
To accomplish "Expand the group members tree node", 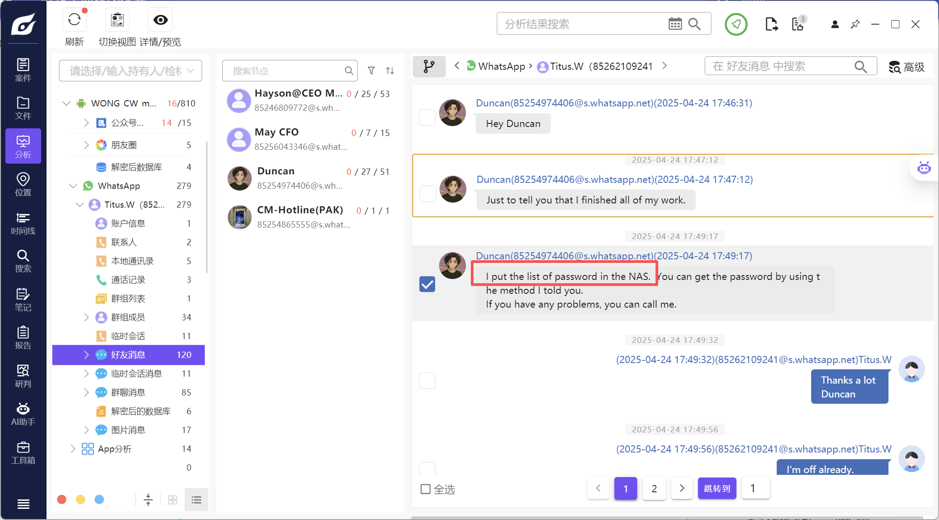I will coord(86,317).
